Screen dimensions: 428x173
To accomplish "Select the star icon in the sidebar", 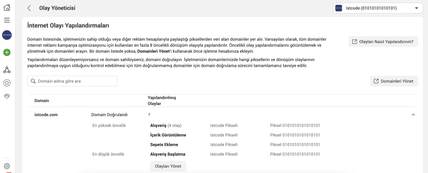I will [7, 83].
